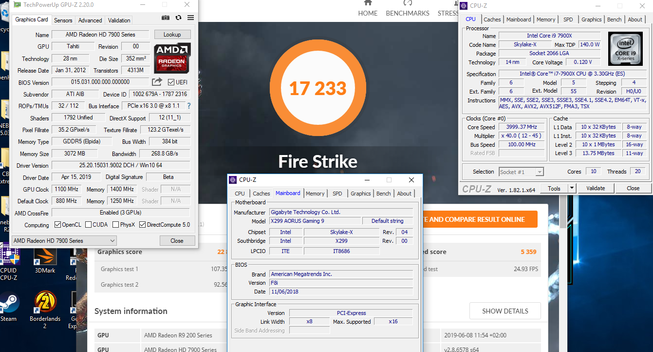Open Mainboard tab in top-right CPU-Z window

tap(519, 20)
